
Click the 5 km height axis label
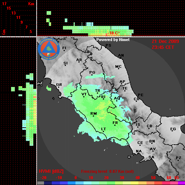(31, 31)
